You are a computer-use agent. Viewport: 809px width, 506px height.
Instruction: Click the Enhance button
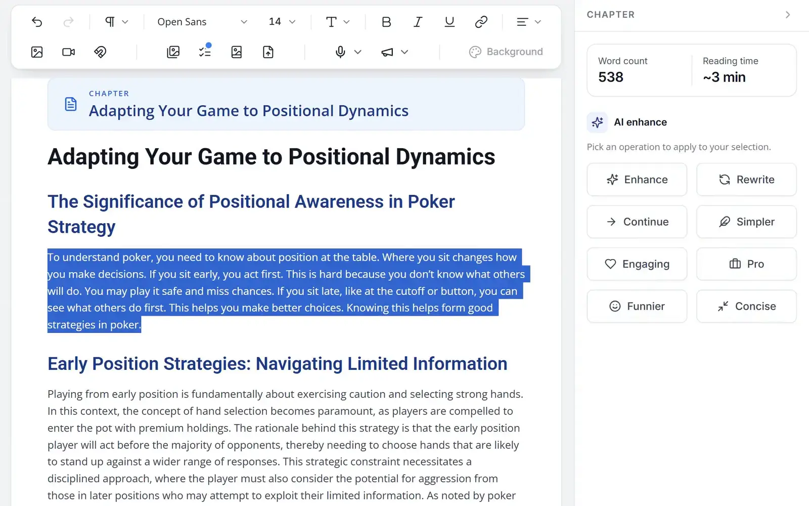click(637, 180)
